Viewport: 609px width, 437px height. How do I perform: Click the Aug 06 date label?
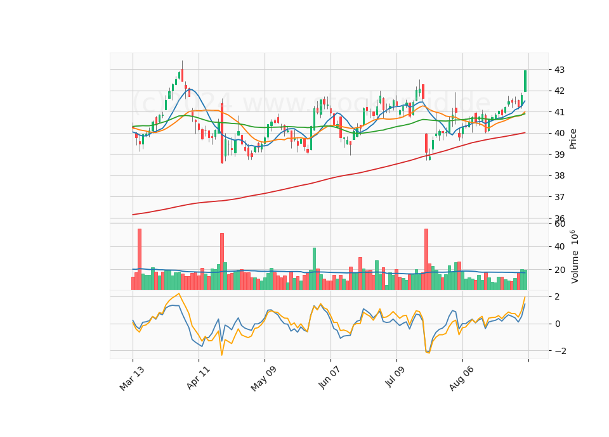pos(462,379)
